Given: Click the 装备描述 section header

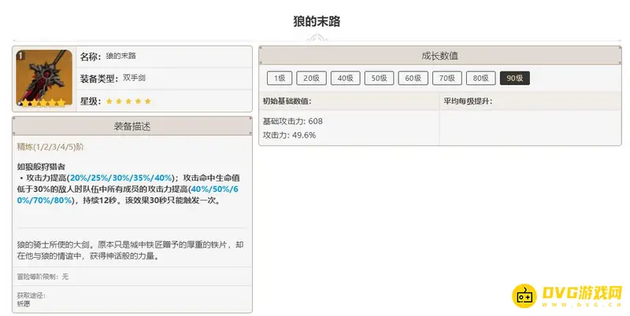Looking at the screenshot, I should pyautogui.click(x=132, y=126).
